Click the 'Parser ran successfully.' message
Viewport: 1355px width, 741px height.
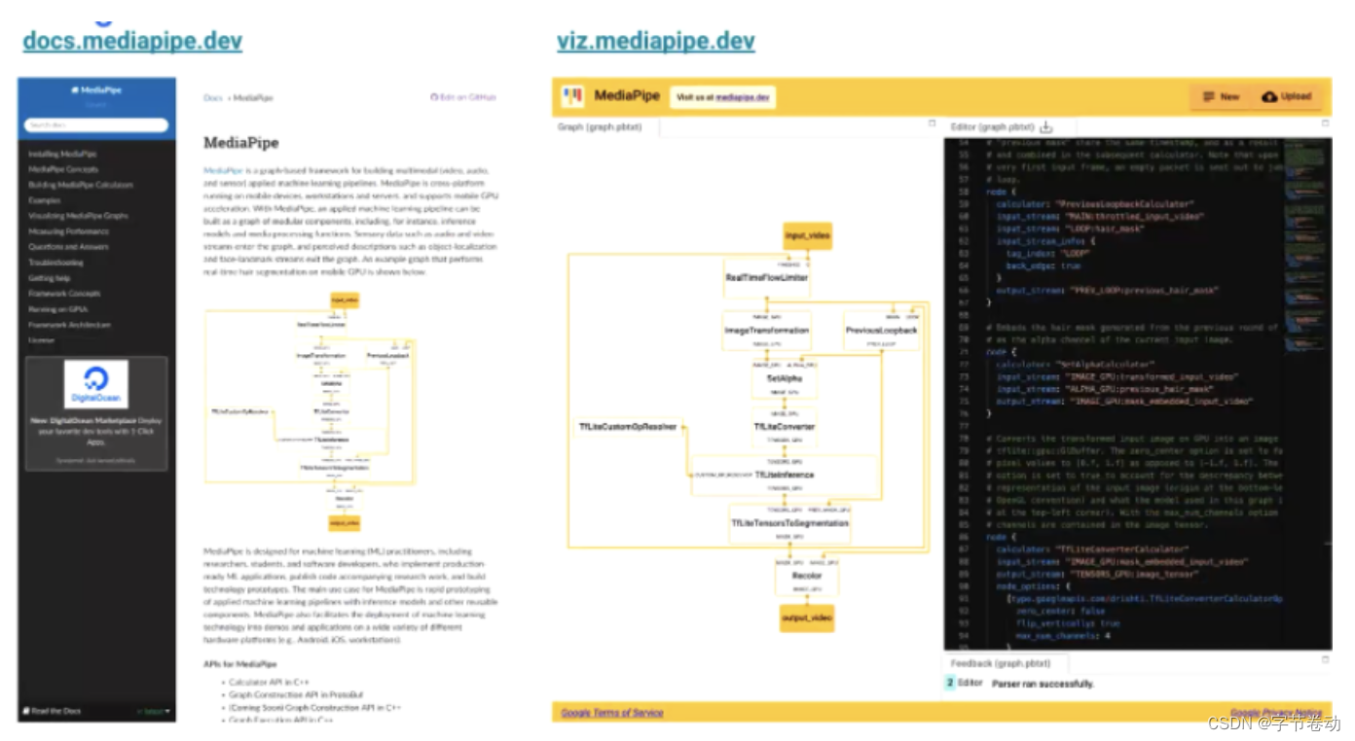1043,684
